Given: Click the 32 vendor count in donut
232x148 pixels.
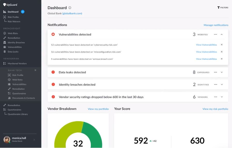Looking at the screenshot, I should point(78,143).
